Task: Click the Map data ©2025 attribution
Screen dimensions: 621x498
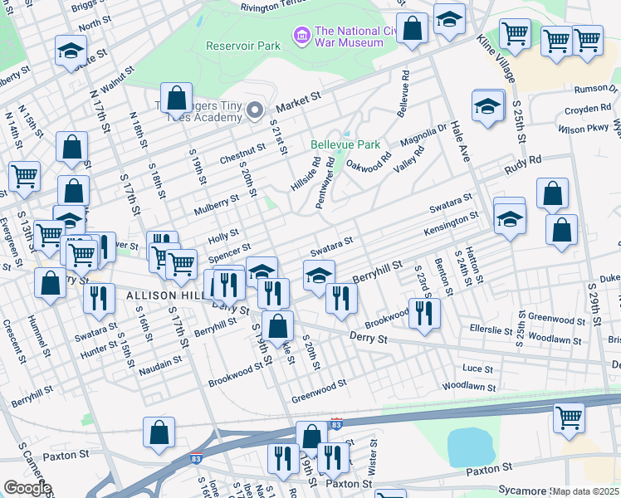Action: 587,492
